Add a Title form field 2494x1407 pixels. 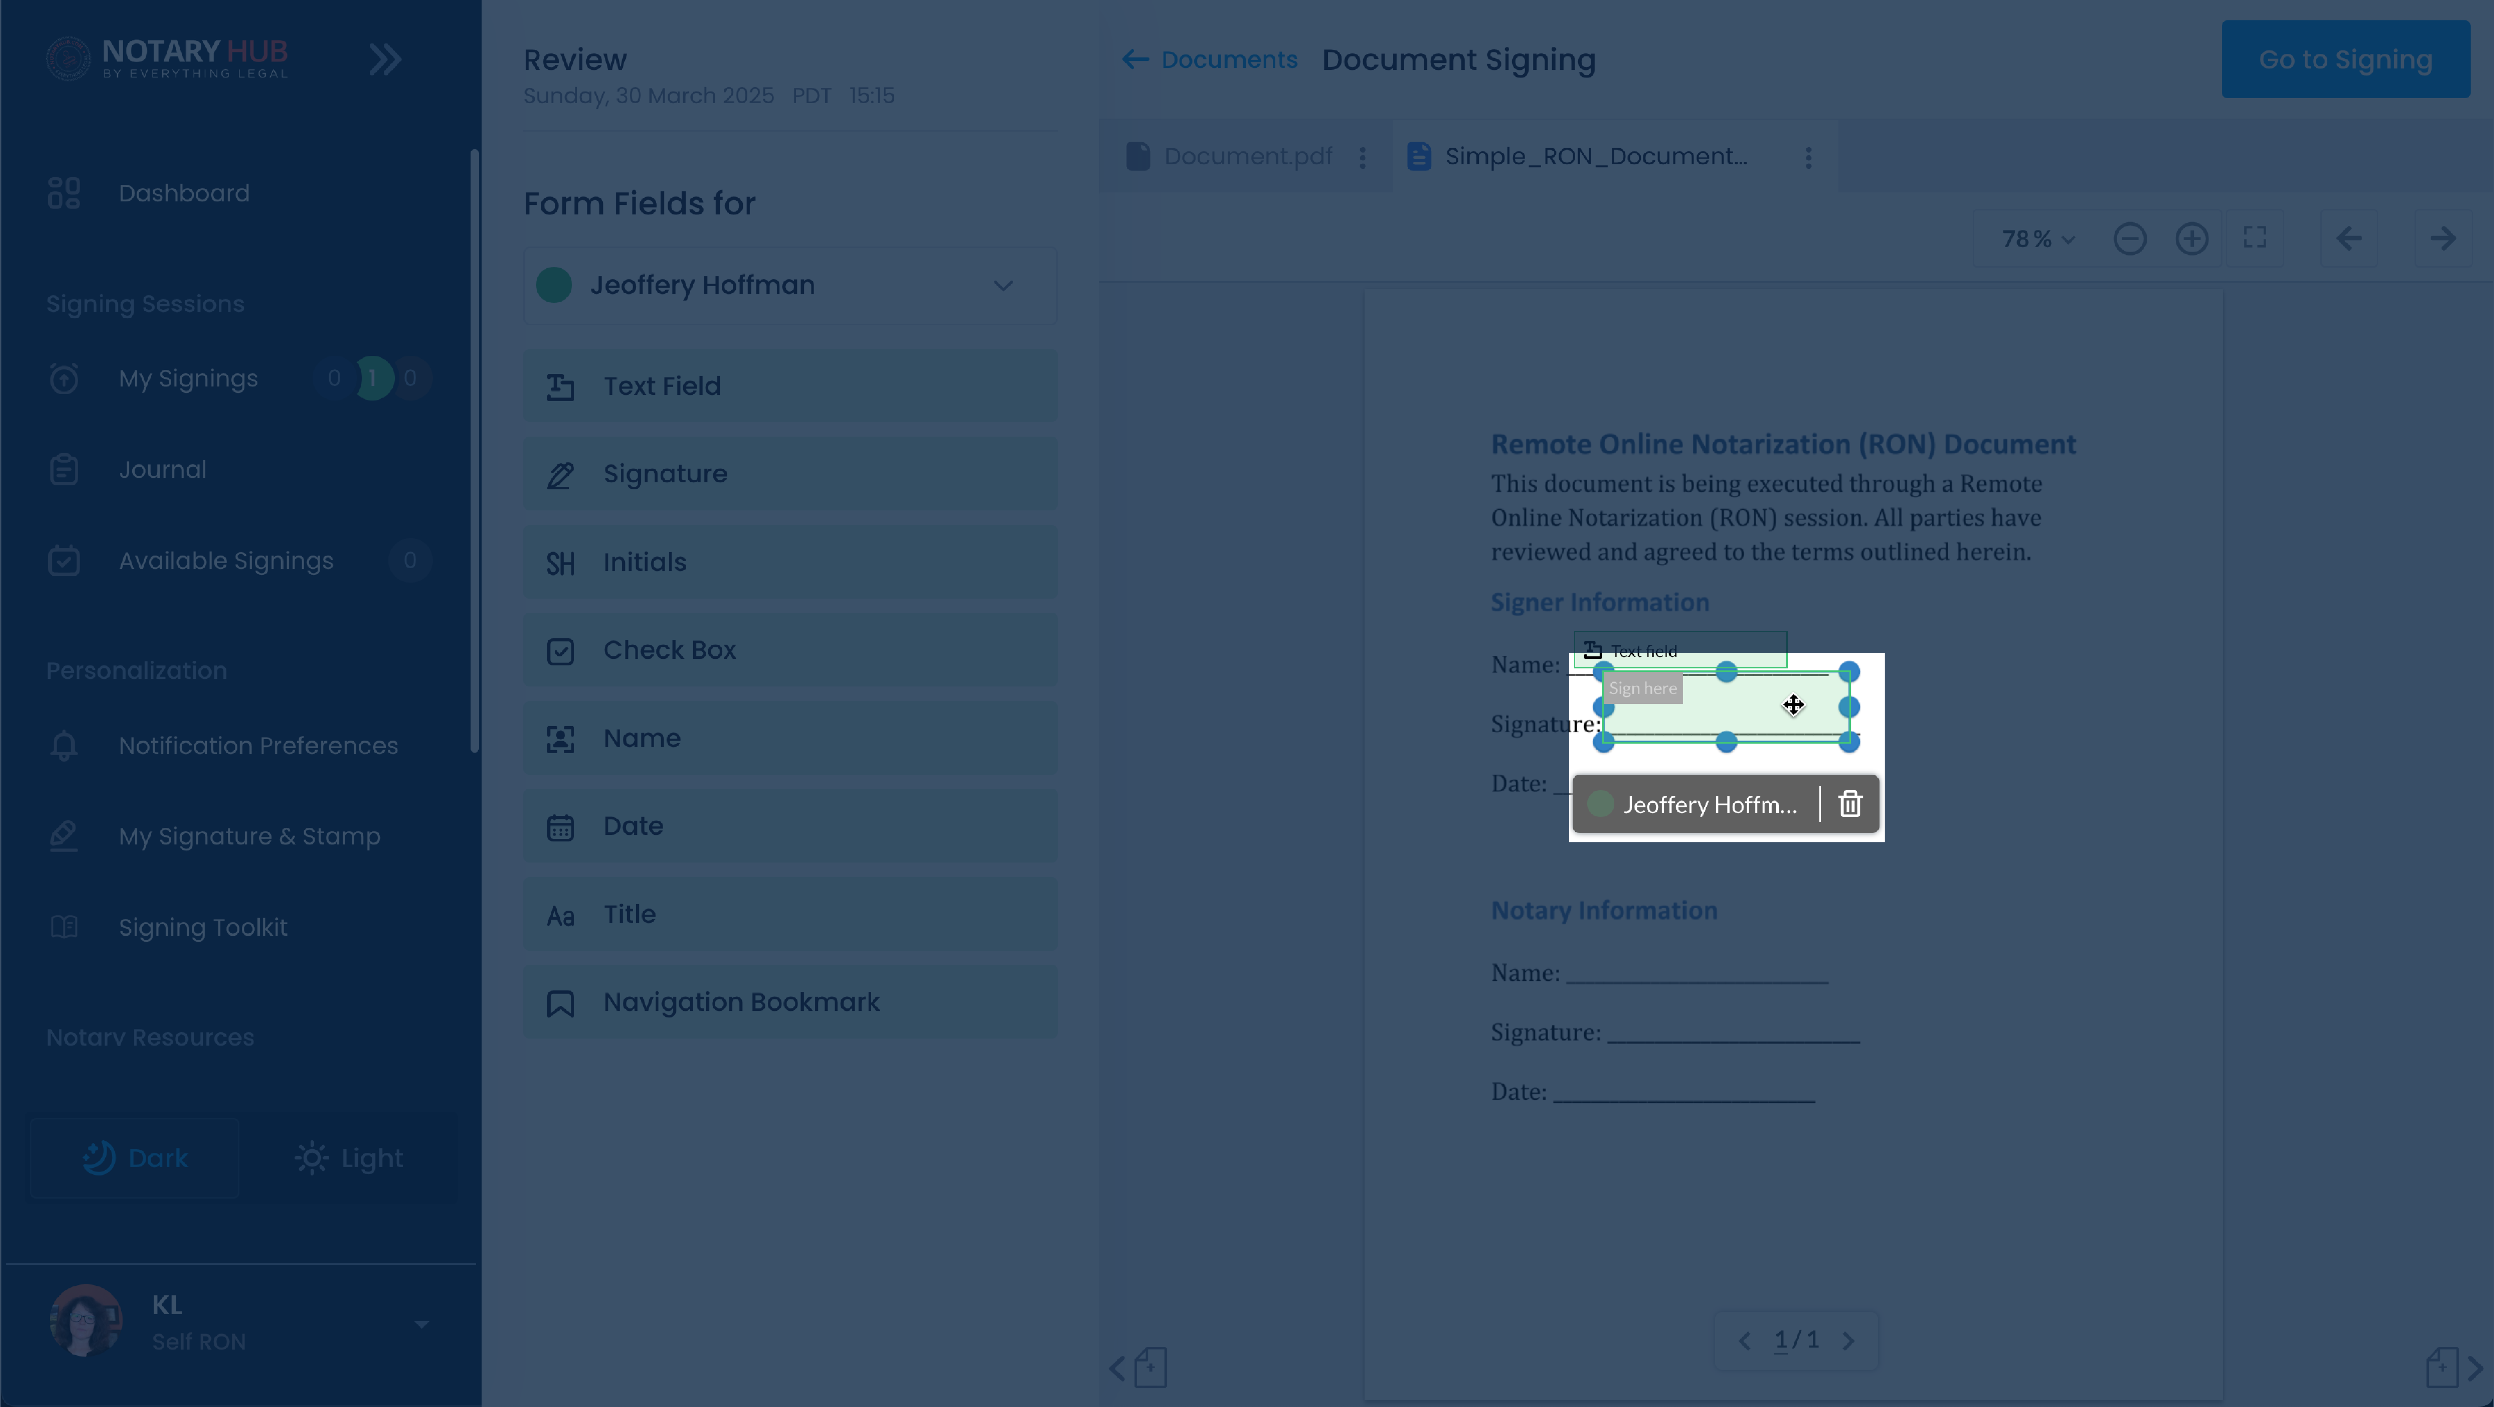[x=790, y=914]
